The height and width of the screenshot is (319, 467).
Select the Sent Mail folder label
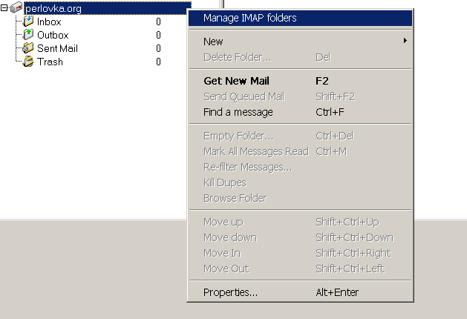point(57,48)
